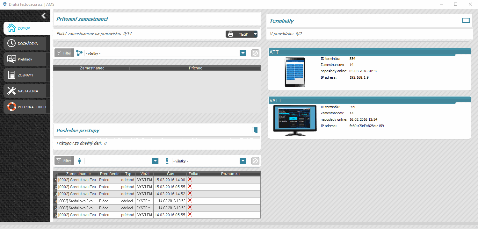
Task: Select time 14.03.2016 14:52 cell
Action: 170,194
